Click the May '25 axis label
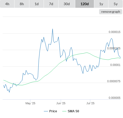Screen dimensions: 123x118 (30, 103)
